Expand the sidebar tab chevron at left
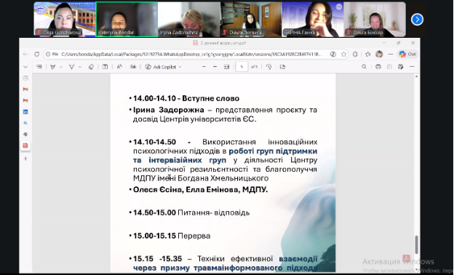 (x=25, y=67)
